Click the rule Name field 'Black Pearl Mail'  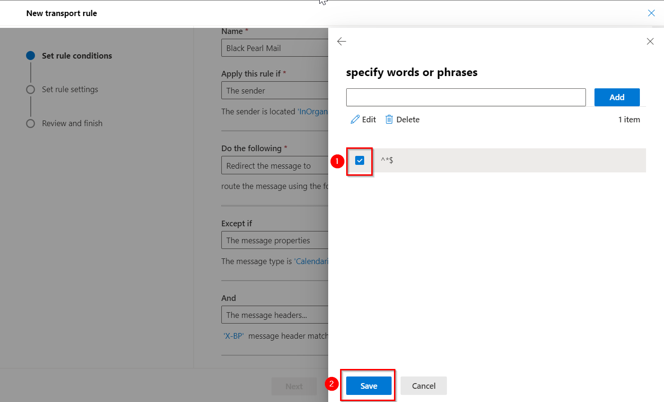pos(274,48)
